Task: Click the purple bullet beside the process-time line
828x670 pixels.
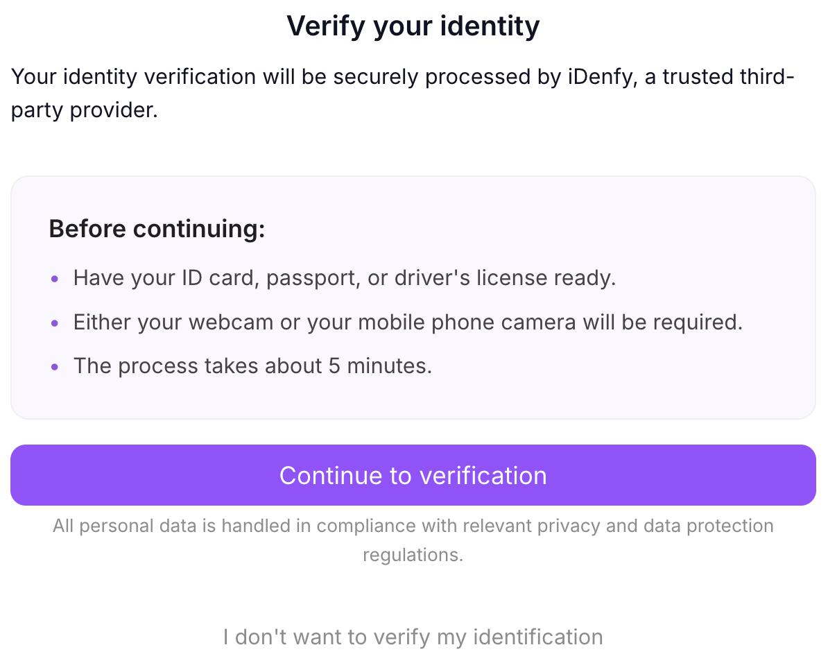Action: pos(55,367)
